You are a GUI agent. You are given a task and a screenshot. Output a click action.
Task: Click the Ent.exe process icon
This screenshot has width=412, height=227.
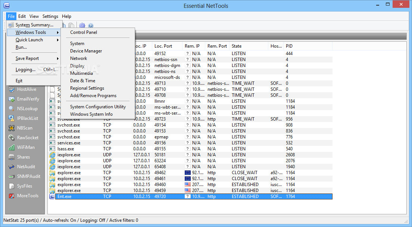pos(52,196)
